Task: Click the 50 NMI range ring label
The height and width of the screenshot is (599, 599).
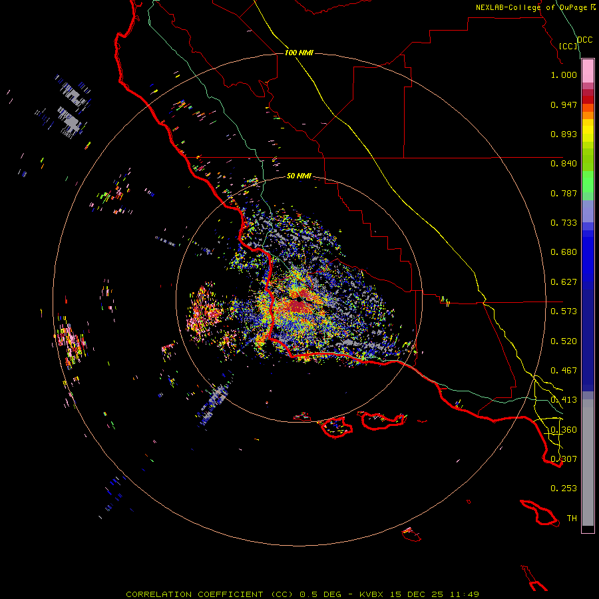Action: coord(299,176)
